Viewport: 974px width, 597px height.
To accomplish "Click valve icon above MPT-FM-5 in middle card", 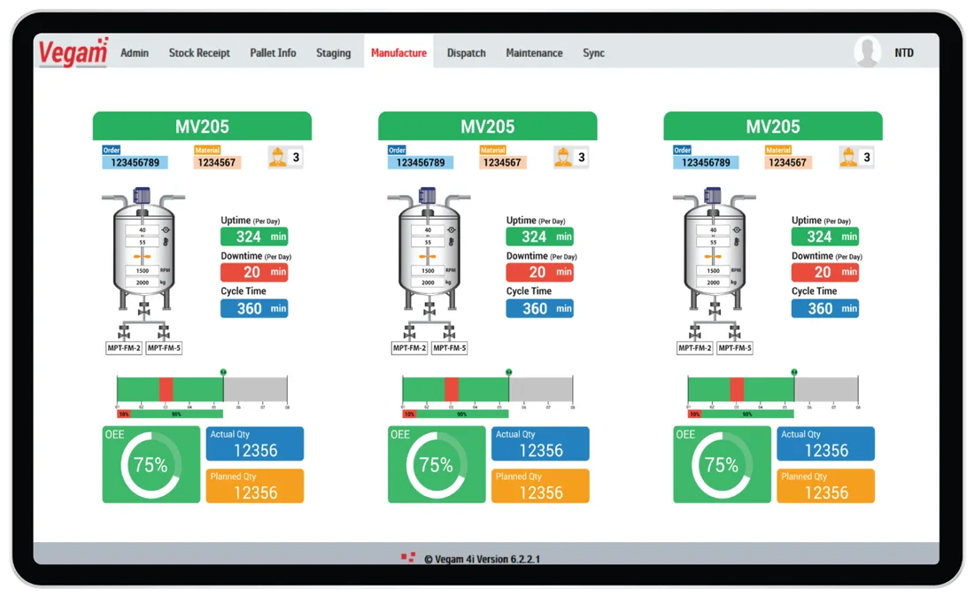I will point(449,332).
